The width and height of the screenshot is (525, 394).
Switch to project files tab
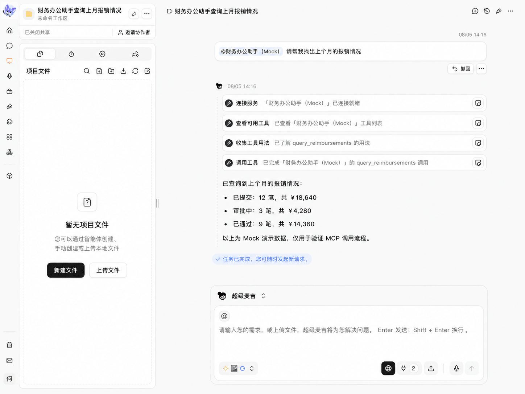[x=40, y=54]
